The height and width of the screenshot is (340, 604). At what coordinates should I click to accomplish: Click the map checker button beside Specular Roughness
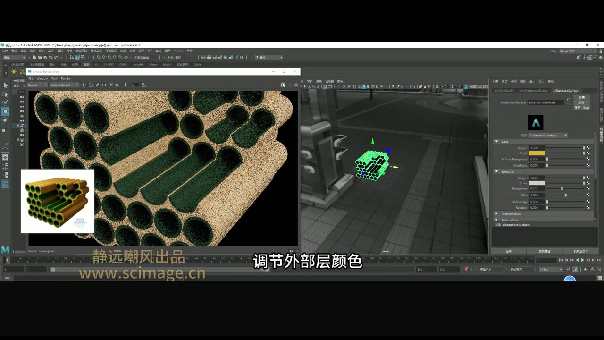coord(588,188)
